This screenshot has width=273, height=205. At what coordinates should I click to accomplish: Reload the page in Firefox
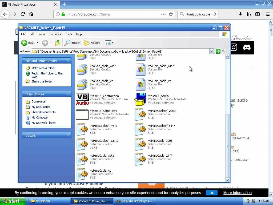tap(23, 14)
